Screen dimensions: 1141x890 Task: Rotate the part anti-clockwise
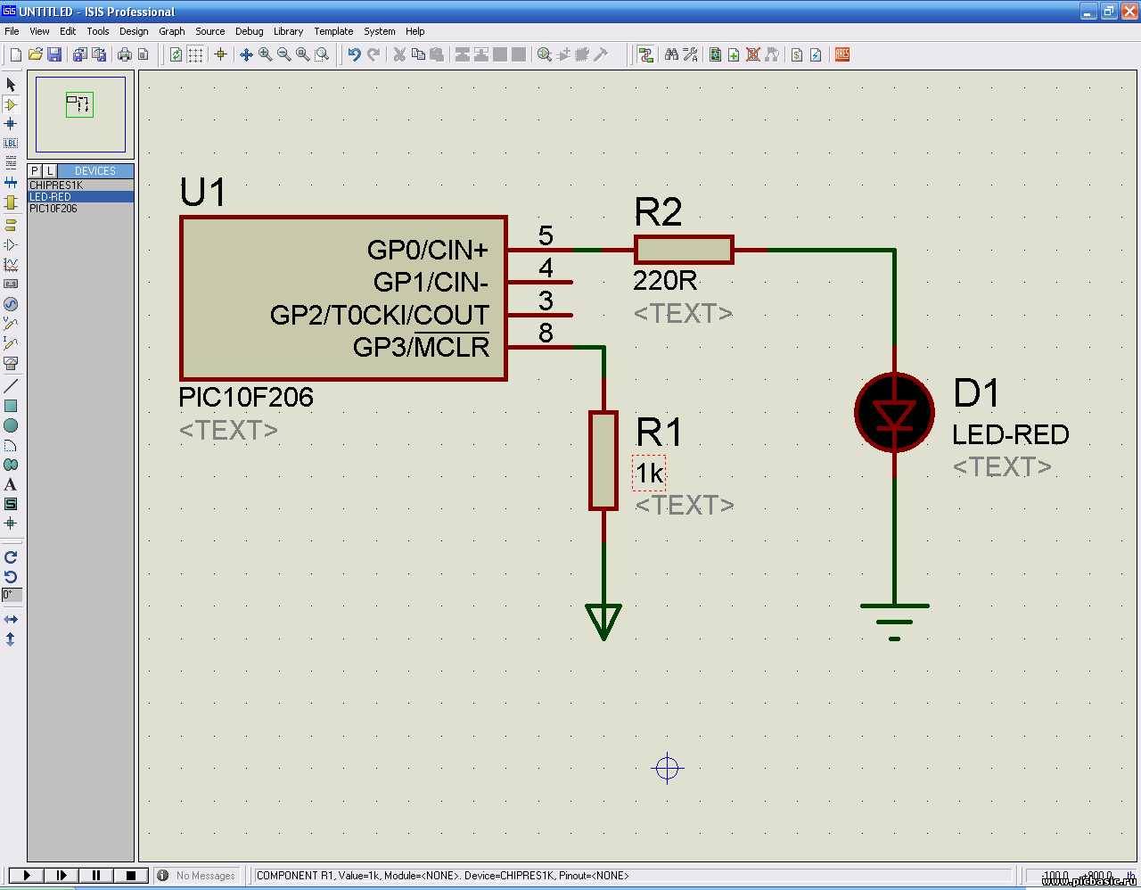tap(11, 577)
